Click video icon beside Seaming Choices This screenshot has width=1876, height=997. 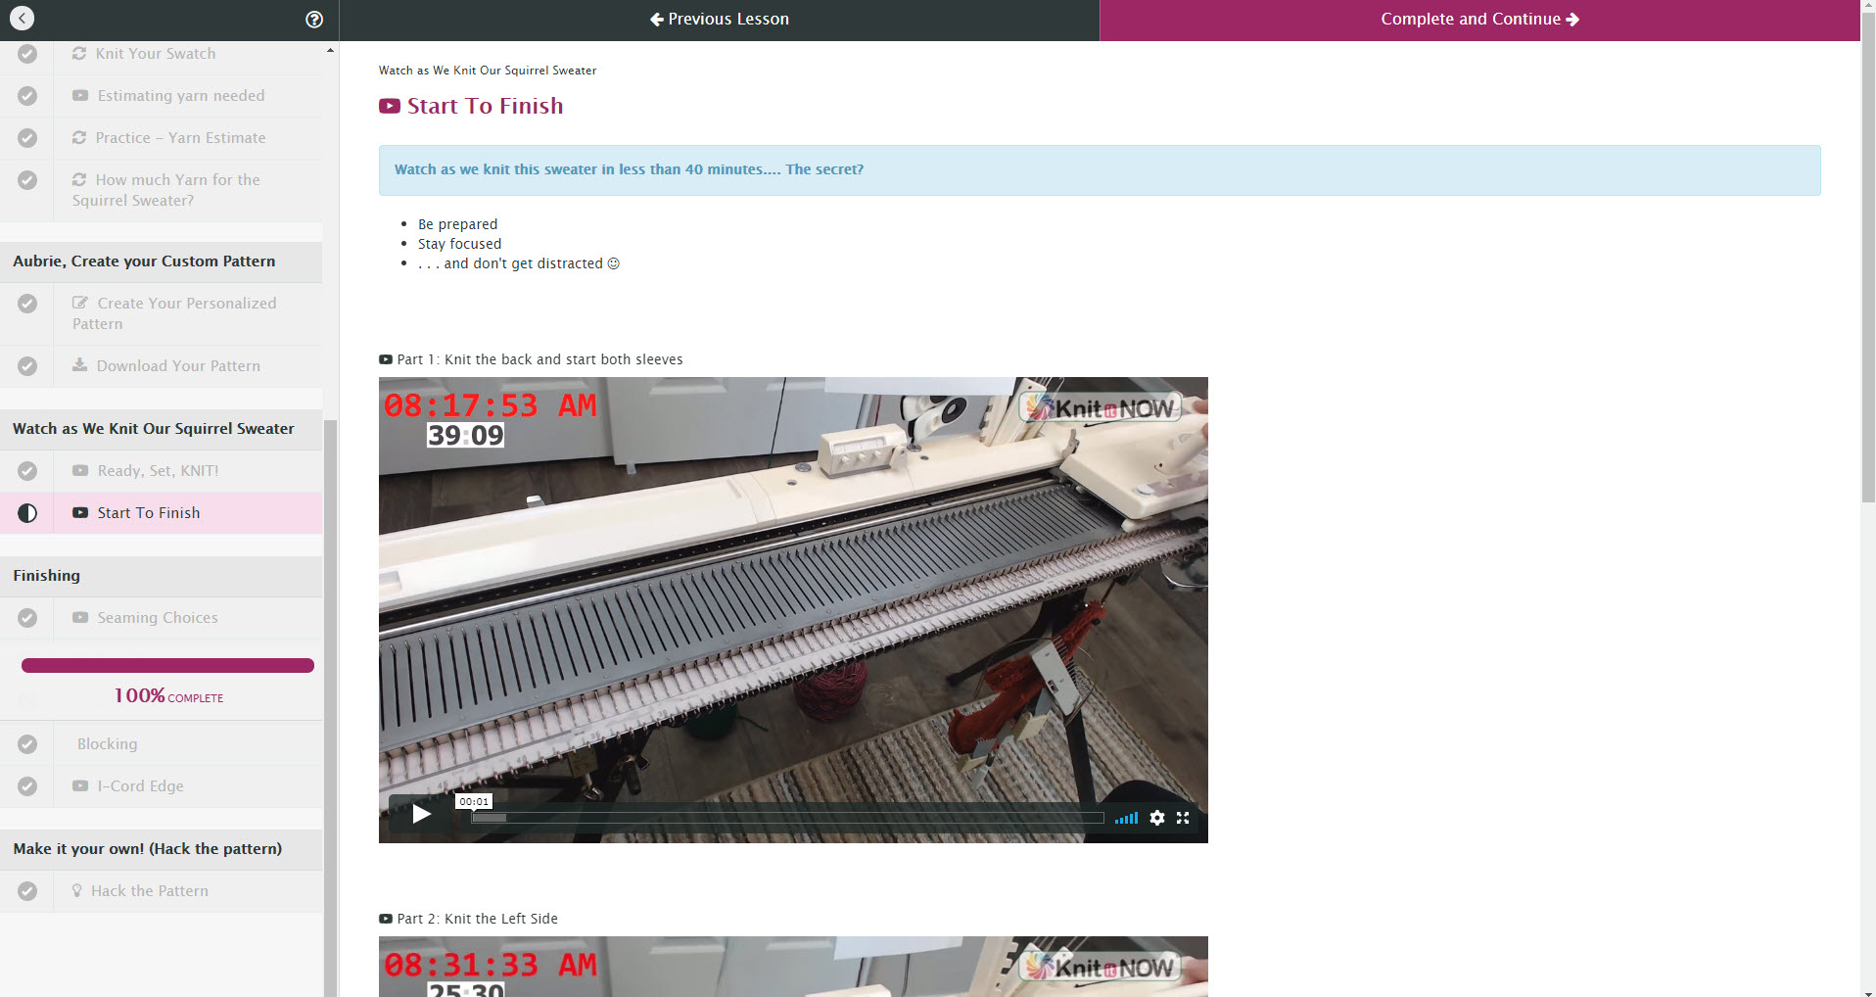[x=80, y=618]
